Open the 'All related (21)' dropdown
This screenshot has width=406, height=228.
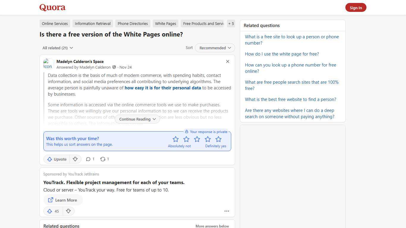click(x=58, y=48)
